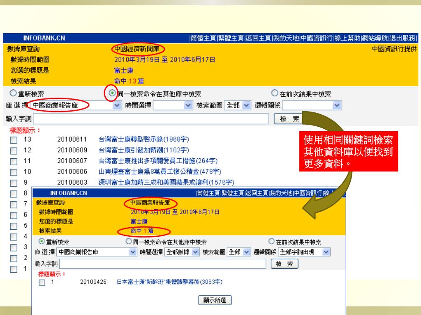Check the box for result 3

(14, 247)
